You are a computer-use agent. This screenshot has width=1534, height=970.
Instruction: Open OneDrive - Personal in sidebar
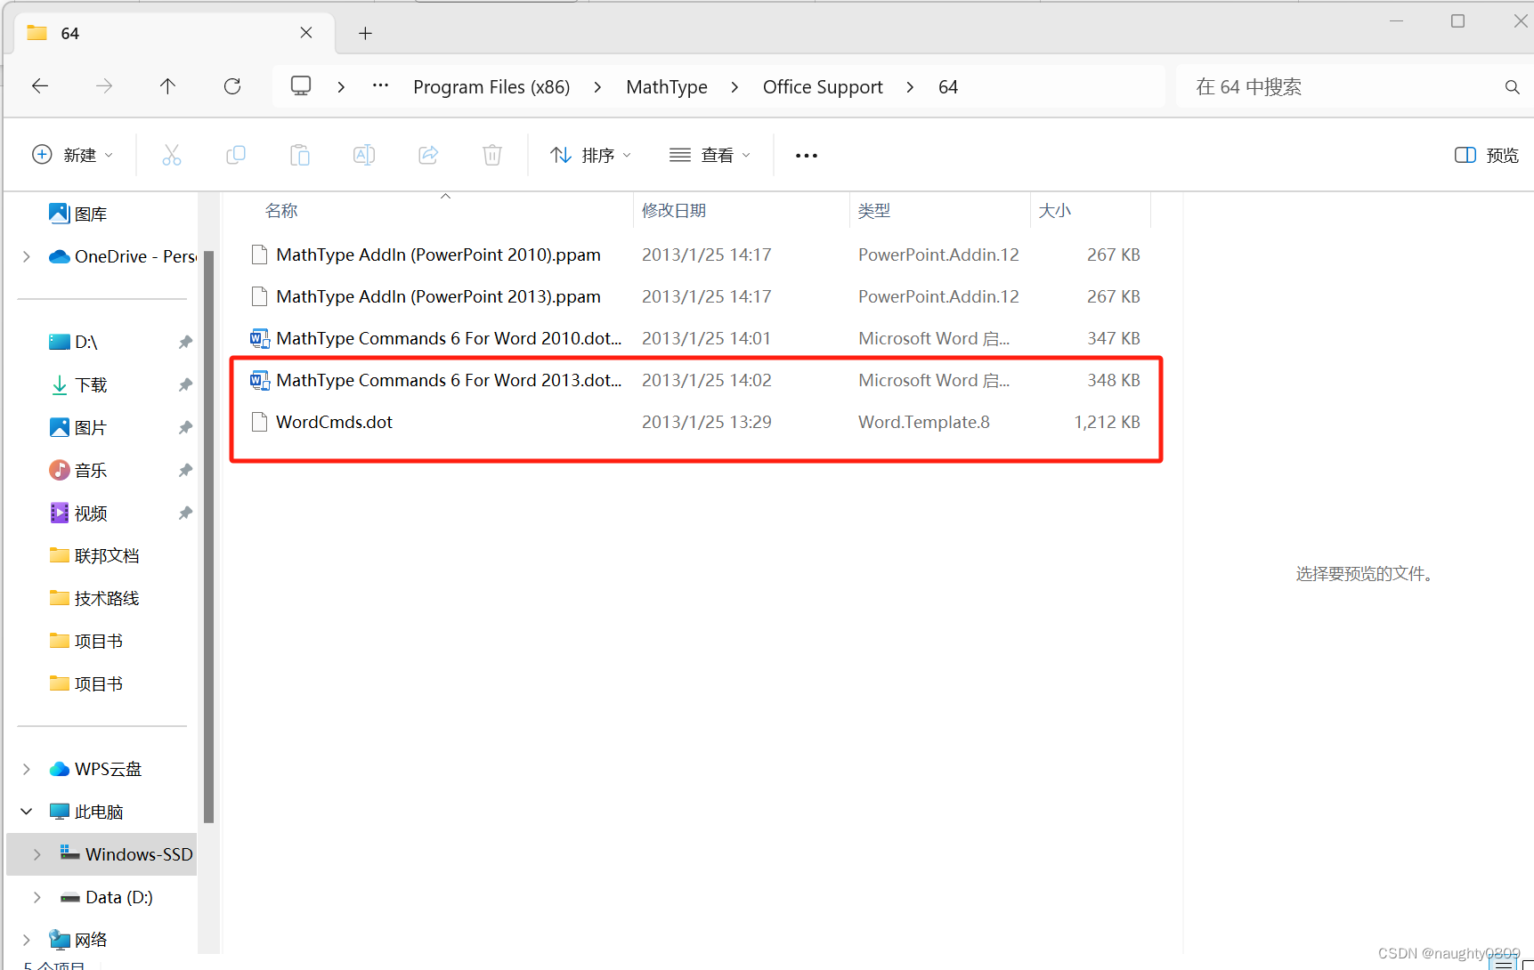(x=123, y=256)
